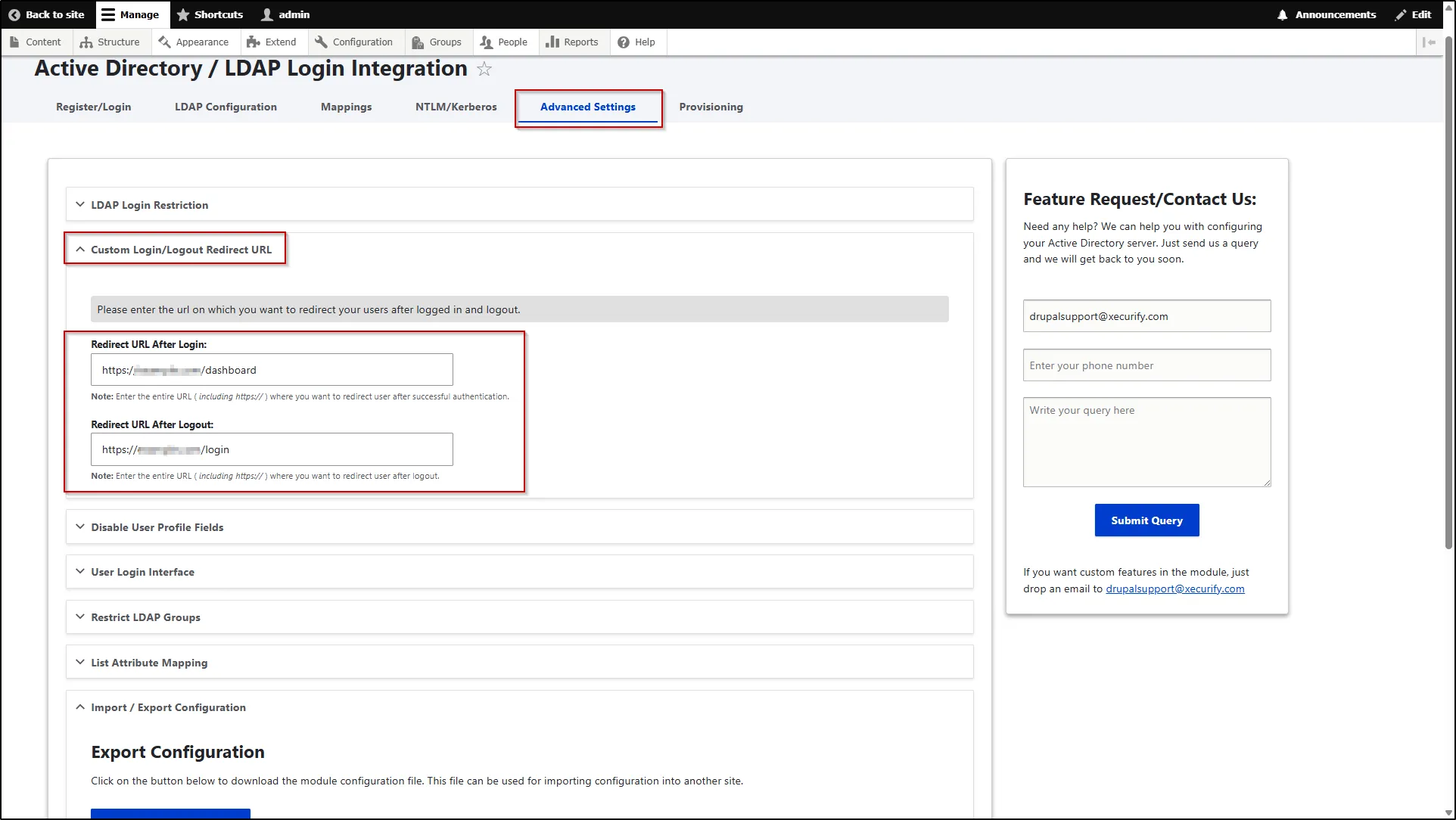Click the star icon beside the page title
The height and width of the screenshot is (820, 1456).
[484, 69]
